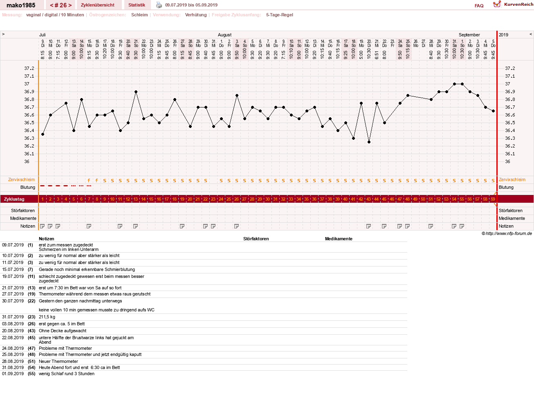This screenshot has height=414, width=534.
Task: Click note row 'Ohne Decke aufgewacht'
Action: [x=63, y=331]
